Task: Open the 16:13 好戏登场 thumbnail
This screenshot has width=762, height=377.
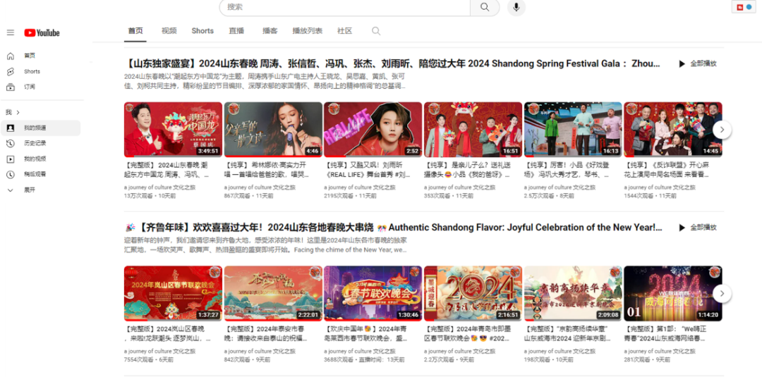Action: click(x=573, y=130)
